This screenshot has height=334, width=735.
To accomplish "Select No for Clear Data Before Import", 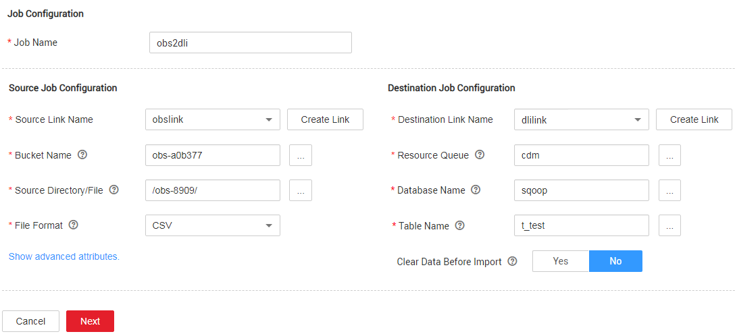I will pos(615,261).
